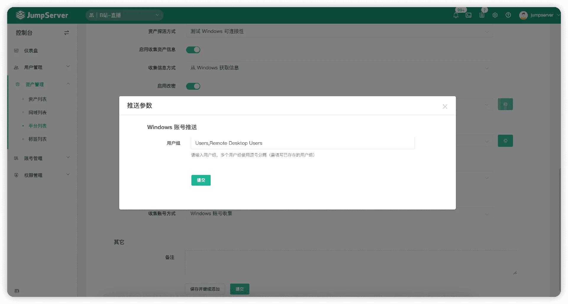
Task: Click the 控制台 sidebar title
Action: pyautogui.click(x=24, y=33)
